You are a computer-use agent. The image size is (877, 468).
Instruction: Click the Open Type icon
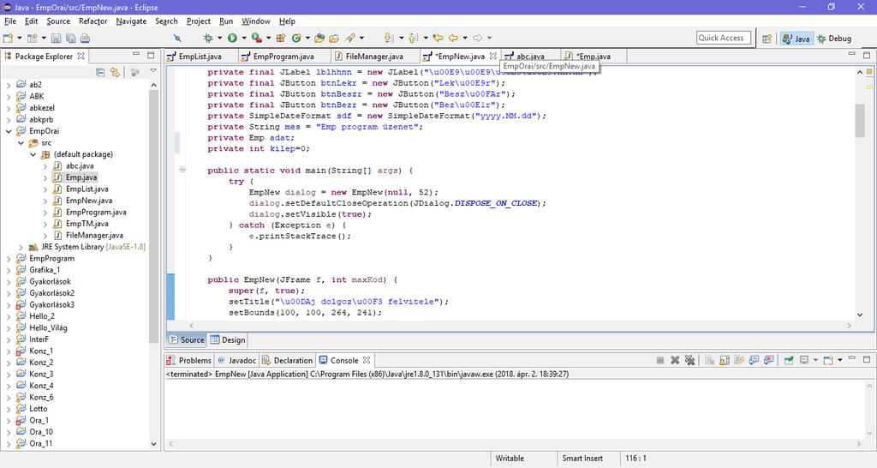click(x=319, y=38)
